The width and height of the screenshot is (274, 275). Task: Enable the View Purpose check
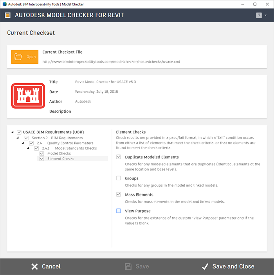(119, 210)
